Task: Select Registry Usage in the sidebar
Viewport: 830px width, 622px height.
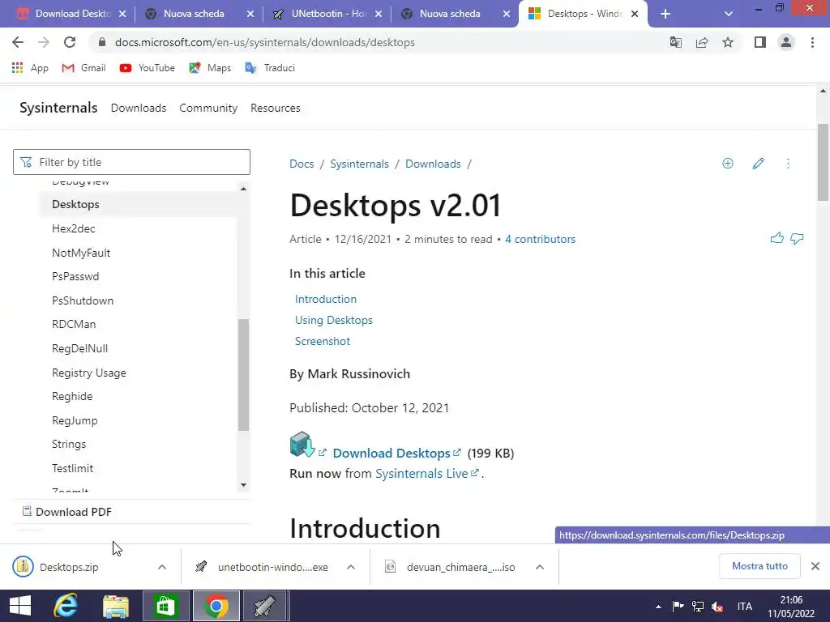Action: pyautogui.click(x=89, y=373)
